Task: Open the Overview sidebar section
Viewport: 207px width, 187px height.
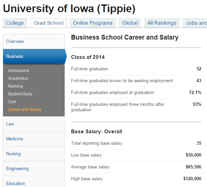Action: pos(15,42)
